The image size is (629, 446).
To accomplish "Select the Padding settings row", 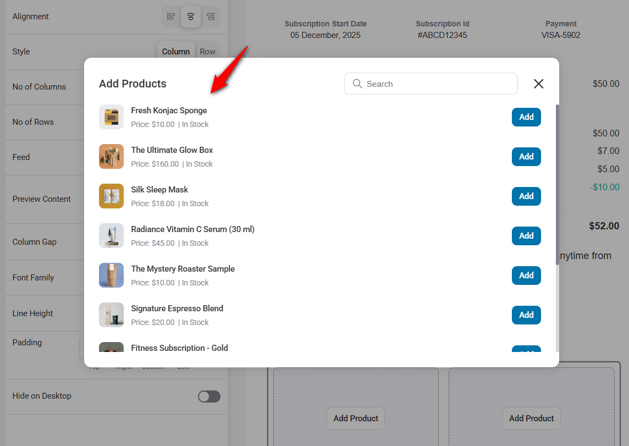I will tap(27, 342).
